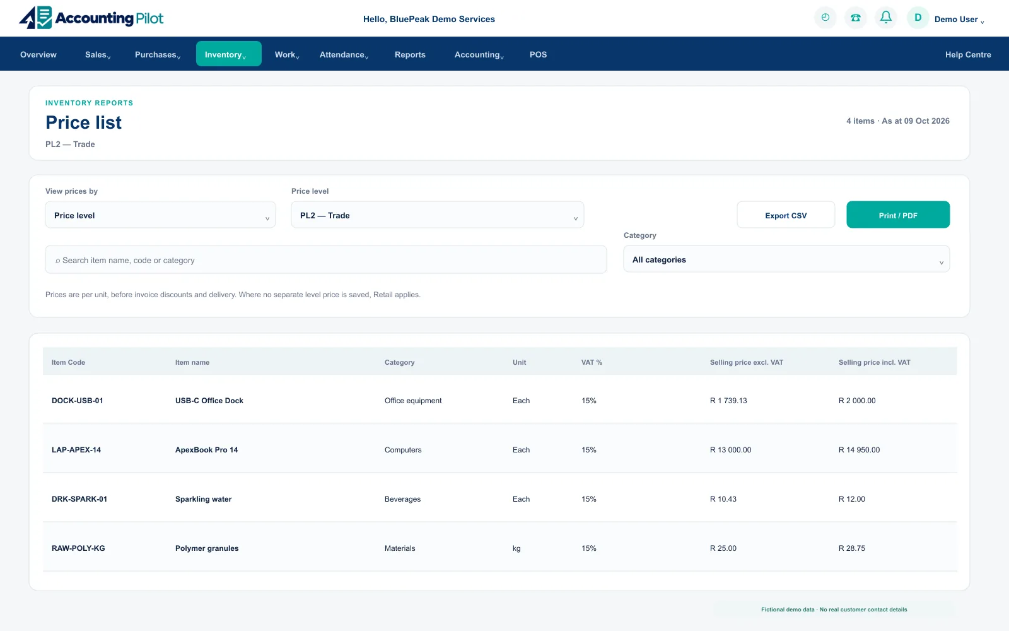Open the Accounting menu
1009x631 pixels.
(x=479, y=54)
